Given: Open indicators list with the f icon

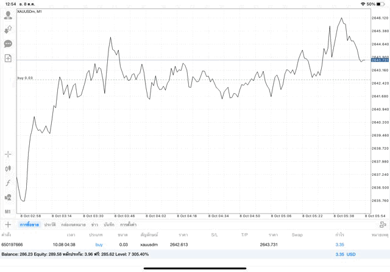Looking at the screenshot, I should [8, 183].
